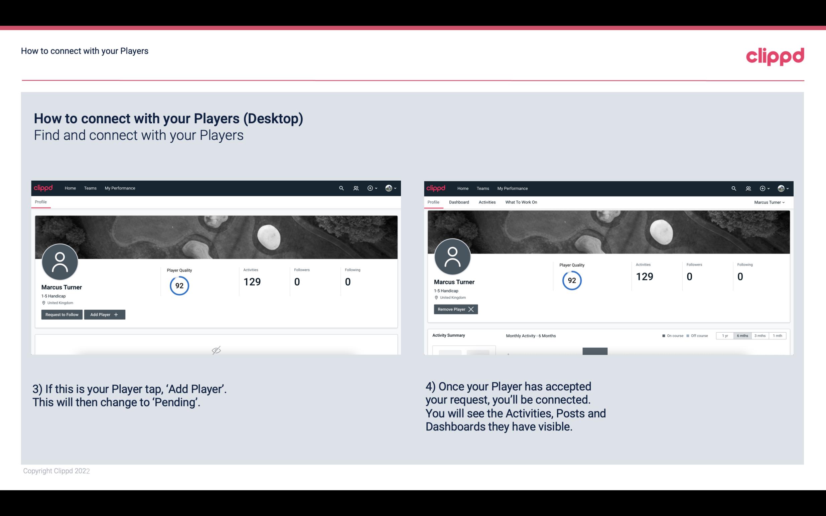Click the Add Player button

coord(104,314)
